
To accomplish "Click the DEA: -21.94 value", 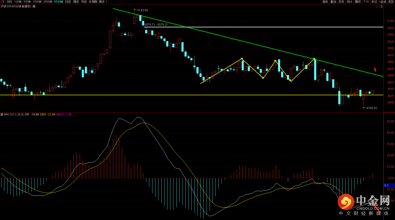I will (x=48, y=115).
